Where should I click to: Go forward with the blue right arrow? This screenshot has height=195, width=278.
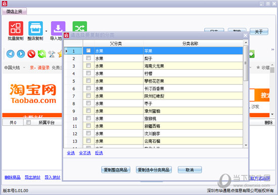(21, 54)
